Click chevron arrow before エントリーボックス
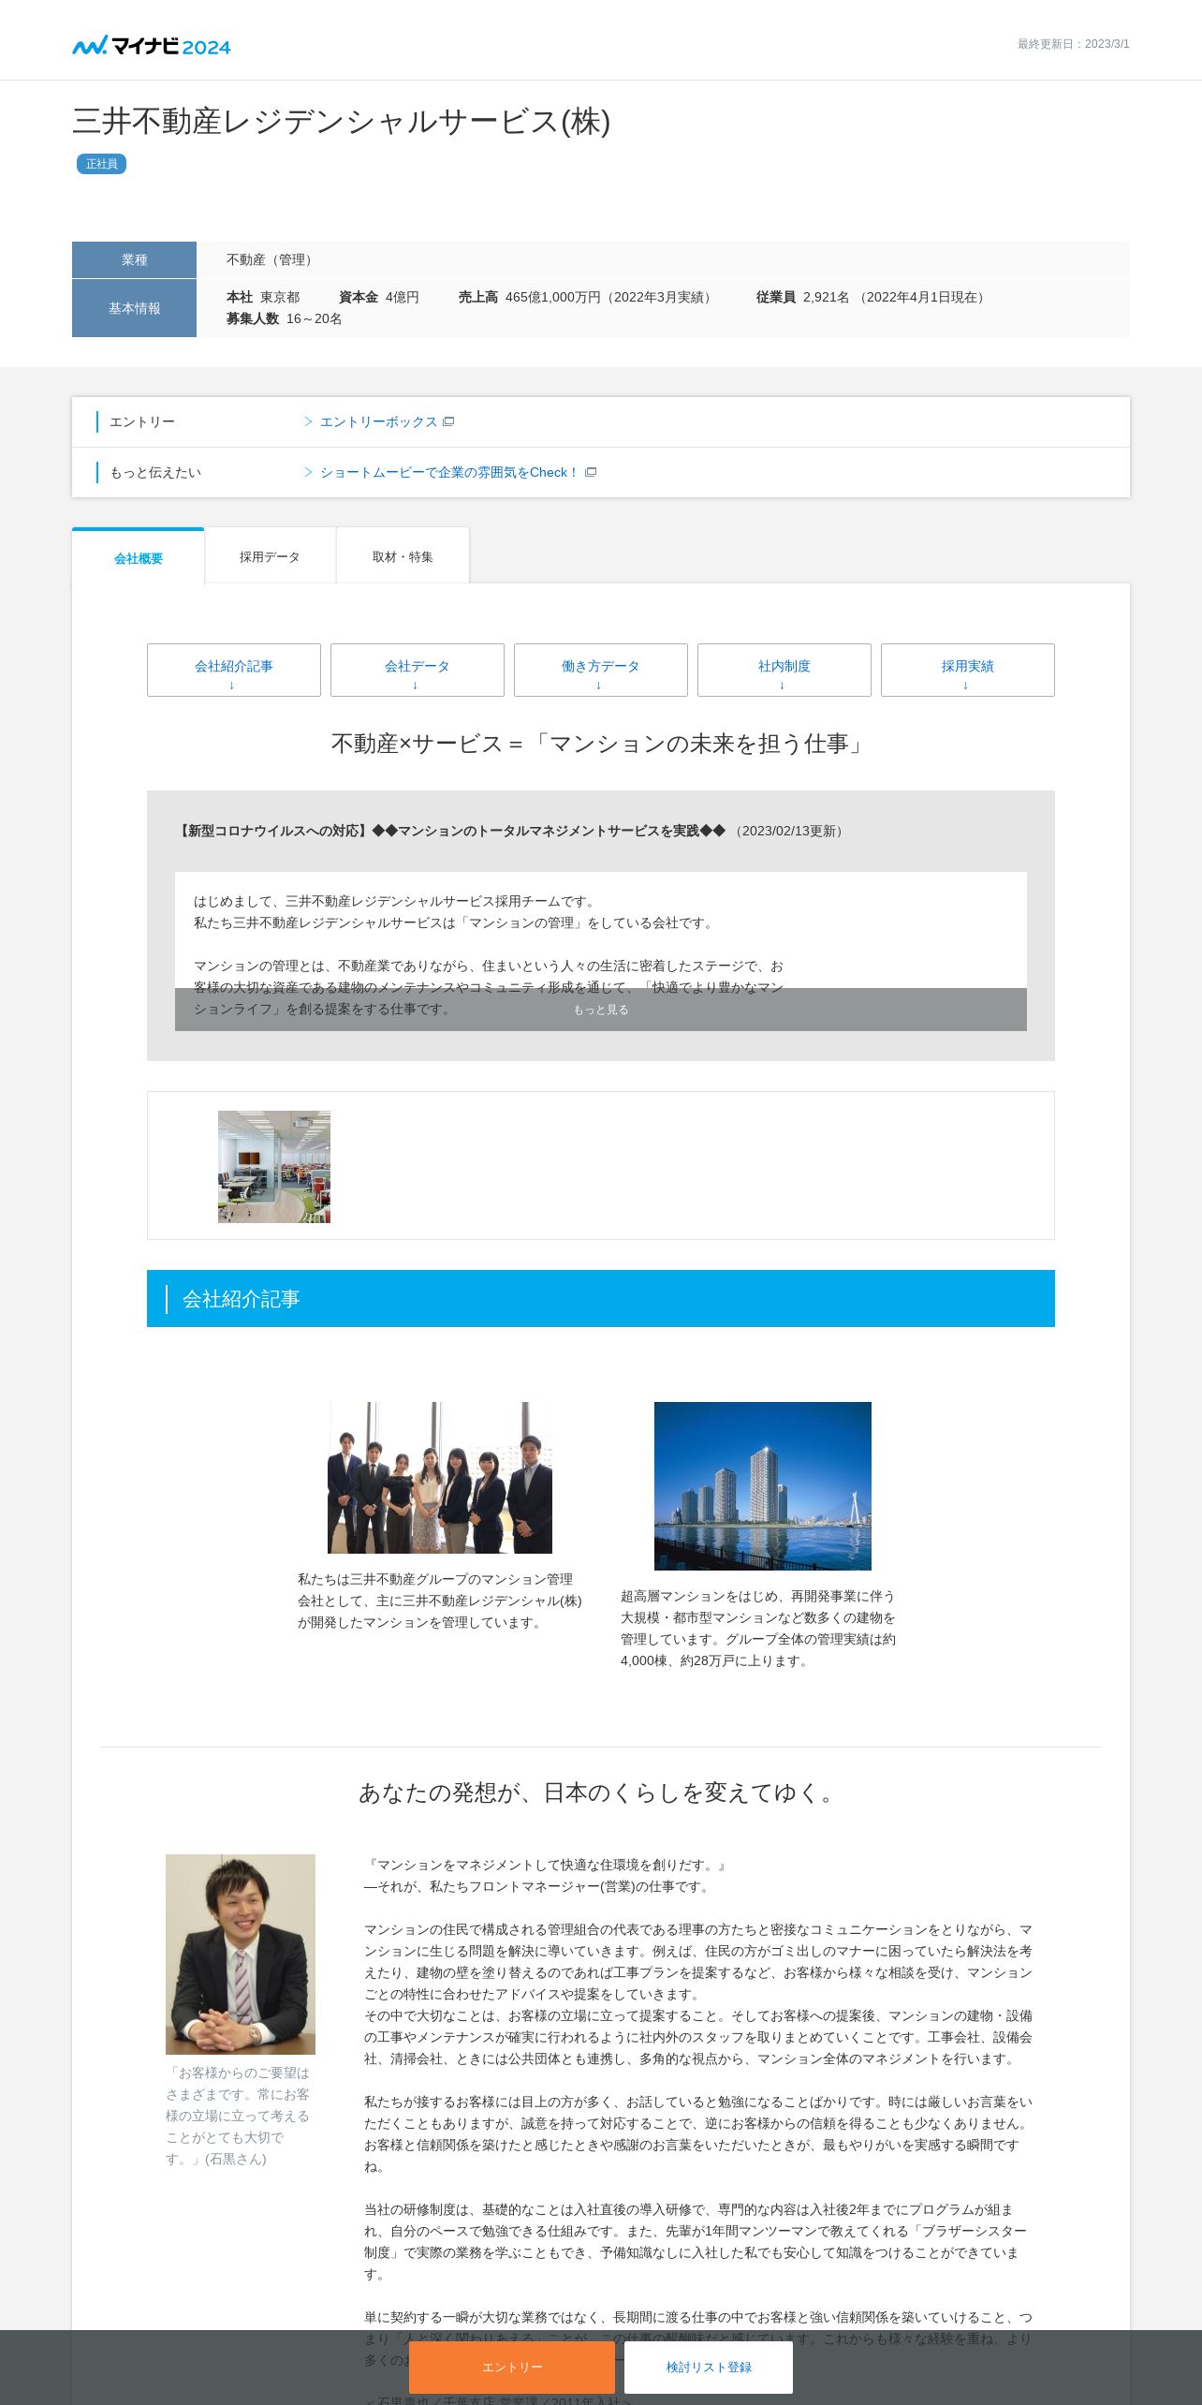The width and height of the screenshot is (1202, 2405). (308, 421)
